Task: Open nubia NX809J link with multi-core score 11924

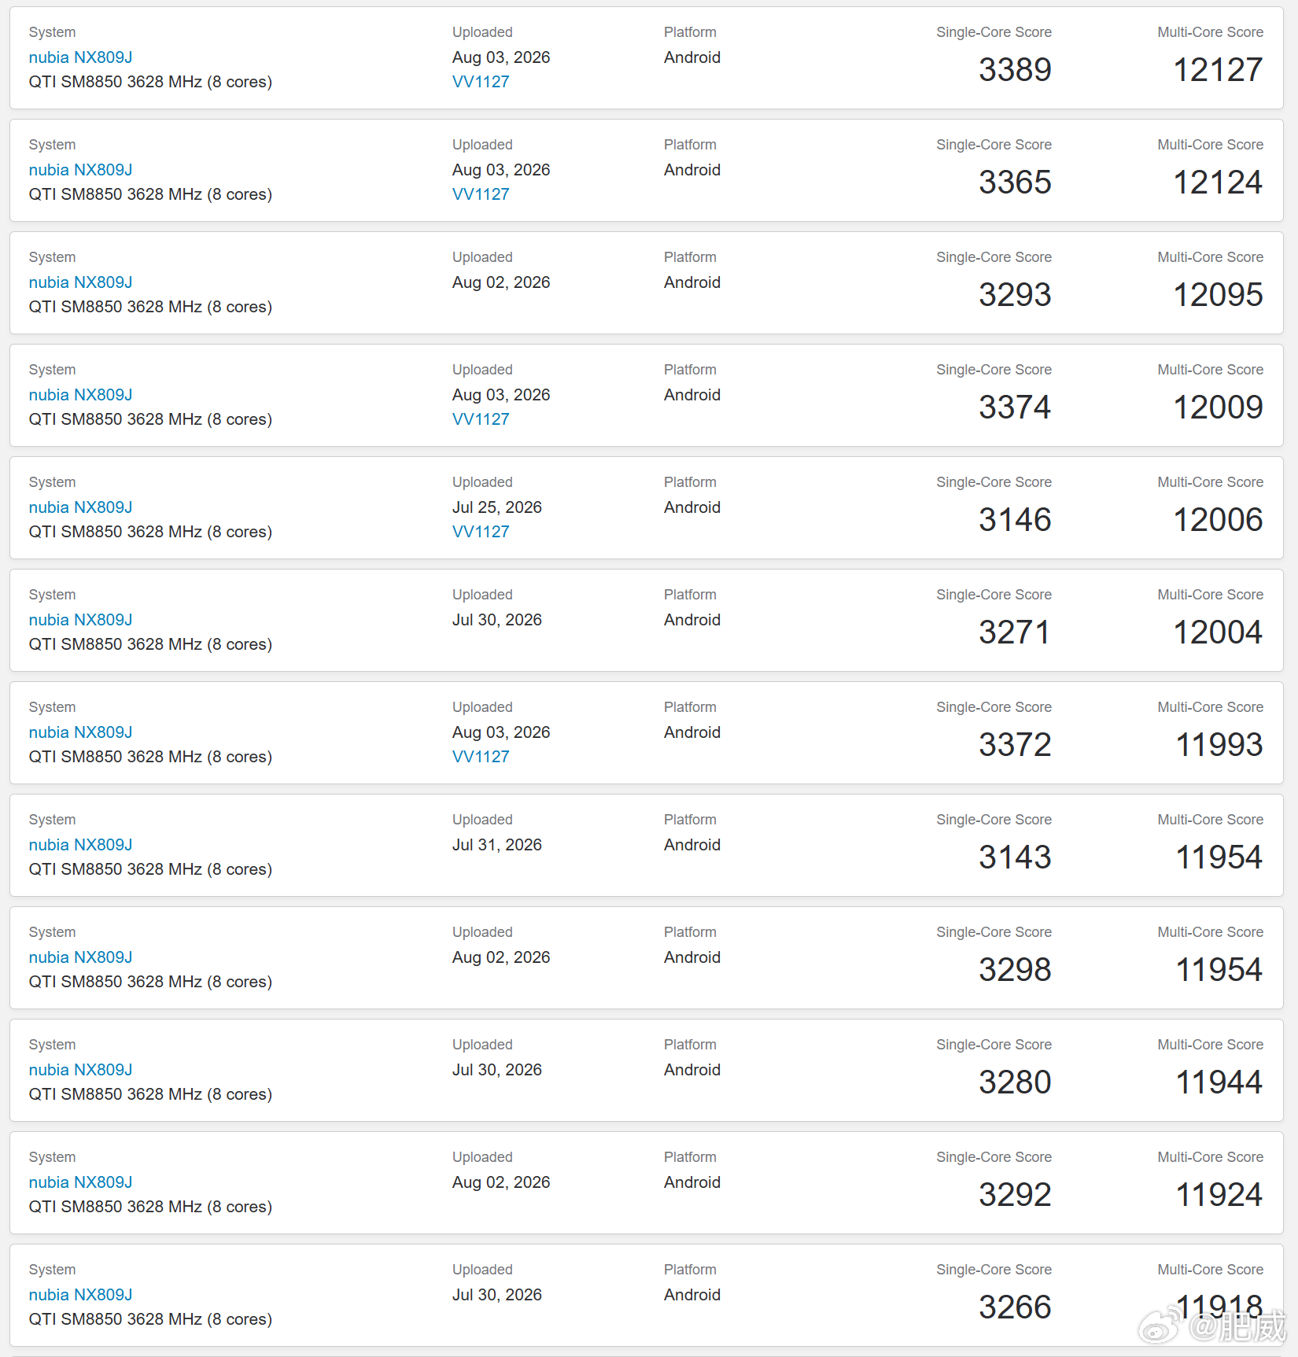Action: coord(80,1182)
